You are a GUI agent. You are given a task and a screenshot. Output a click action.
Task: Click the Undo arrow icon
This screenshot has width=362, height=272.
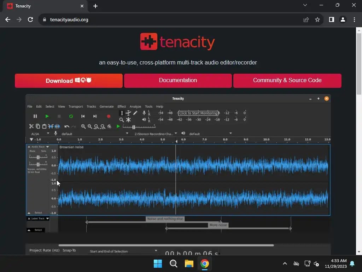(67, 126)
